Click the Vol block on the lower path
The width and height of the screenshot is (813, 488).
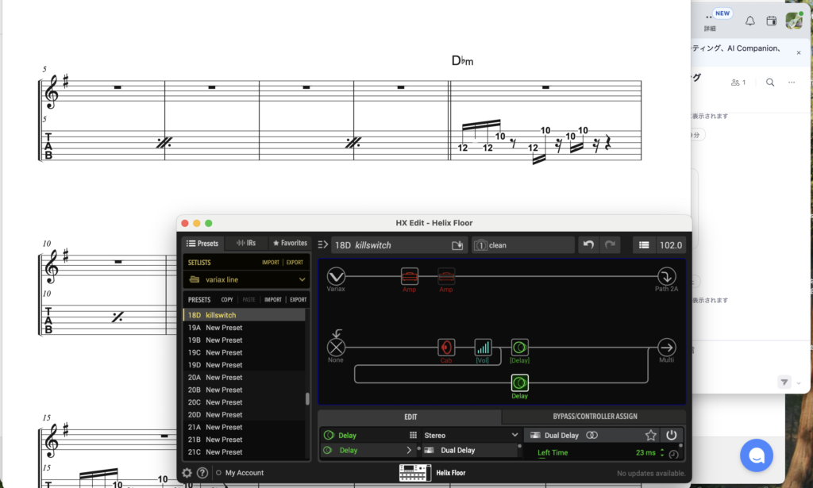483,348
